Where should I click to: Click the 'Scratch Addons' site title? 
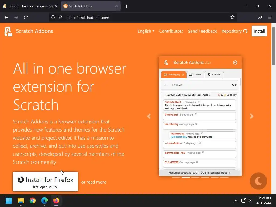point(34,31)
